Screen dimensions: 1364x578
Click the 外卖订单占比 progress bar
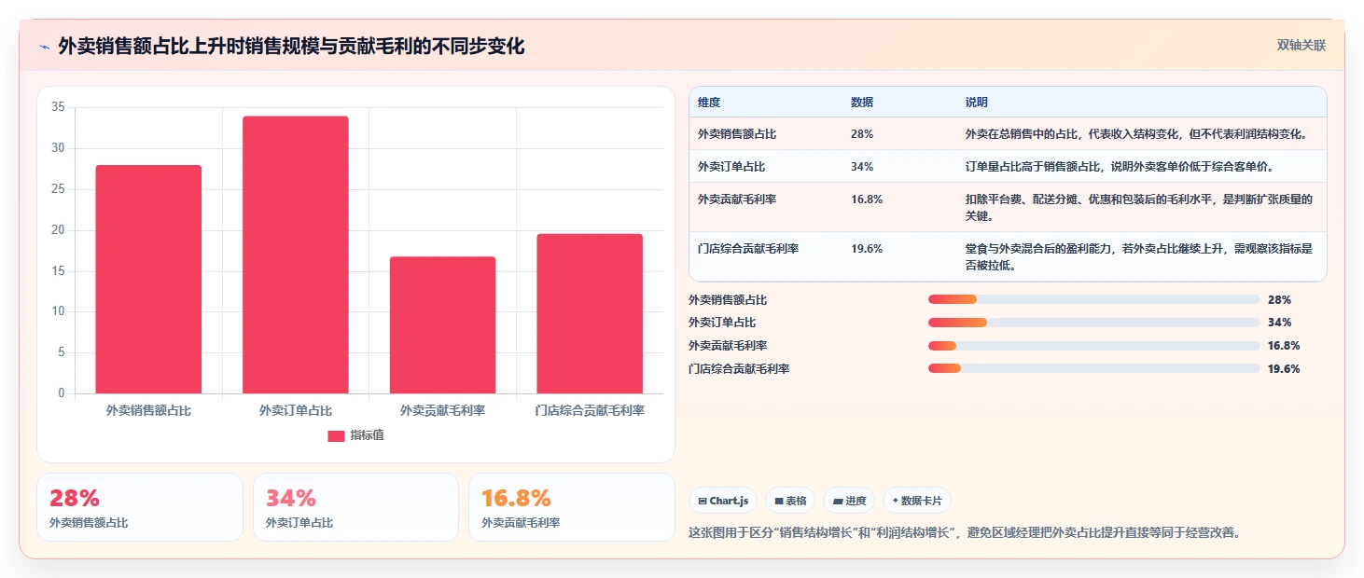click(x=1093, y=323)
